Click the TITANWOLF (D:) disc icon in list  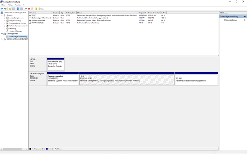coord(30,23)
